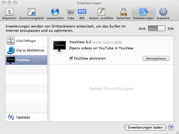This screenshot has width=179, height=134.
Task: Toggle the extensions AUS/EIN switch
Action: (157, 29)
